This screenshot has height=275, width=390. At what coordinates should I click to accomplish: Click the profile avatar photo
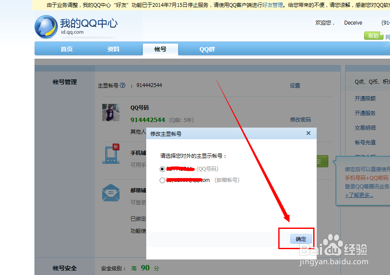coord(111,112)
